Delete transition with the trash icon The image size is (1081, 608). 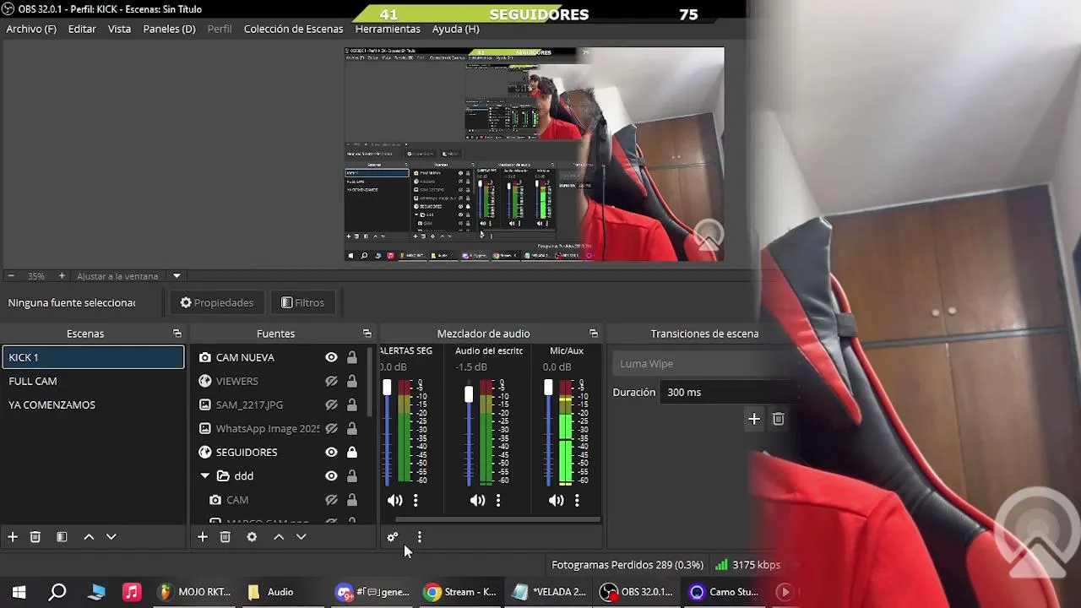click(x=779, y=419)
